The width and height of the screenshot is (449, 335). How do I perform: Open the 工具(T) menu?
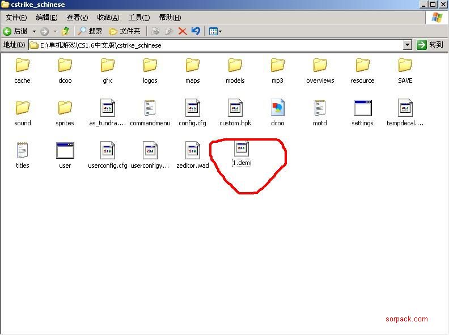[x=139, y=18]
